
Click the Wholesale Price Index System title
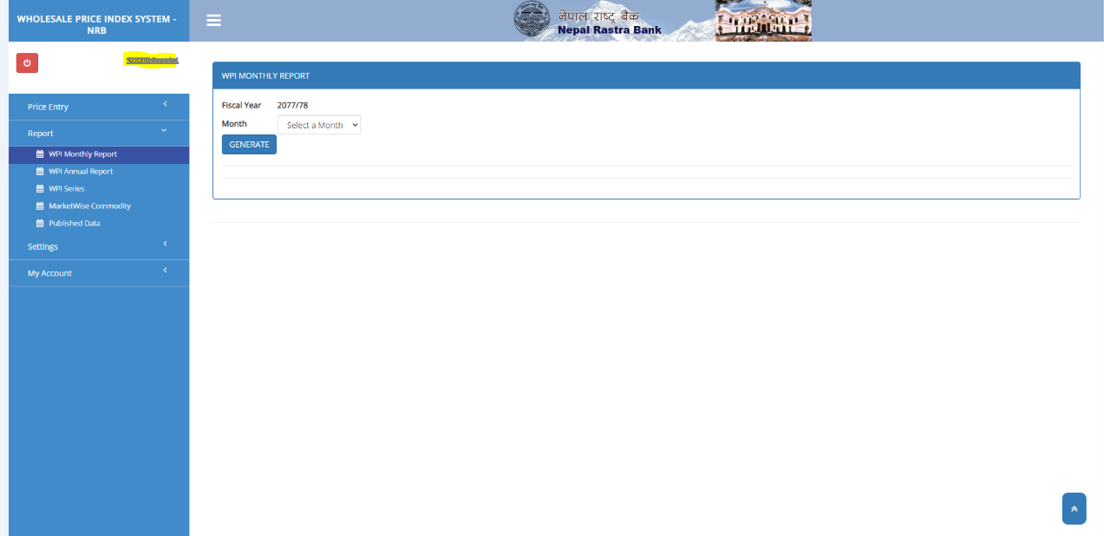[x=96, y=23]
